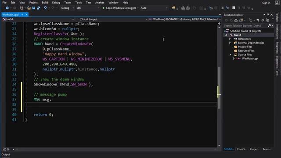This screenshot has width=281, height=158.
Task: Click Pending Changes Filter clock icon
Action: click(x=251, y=20)
